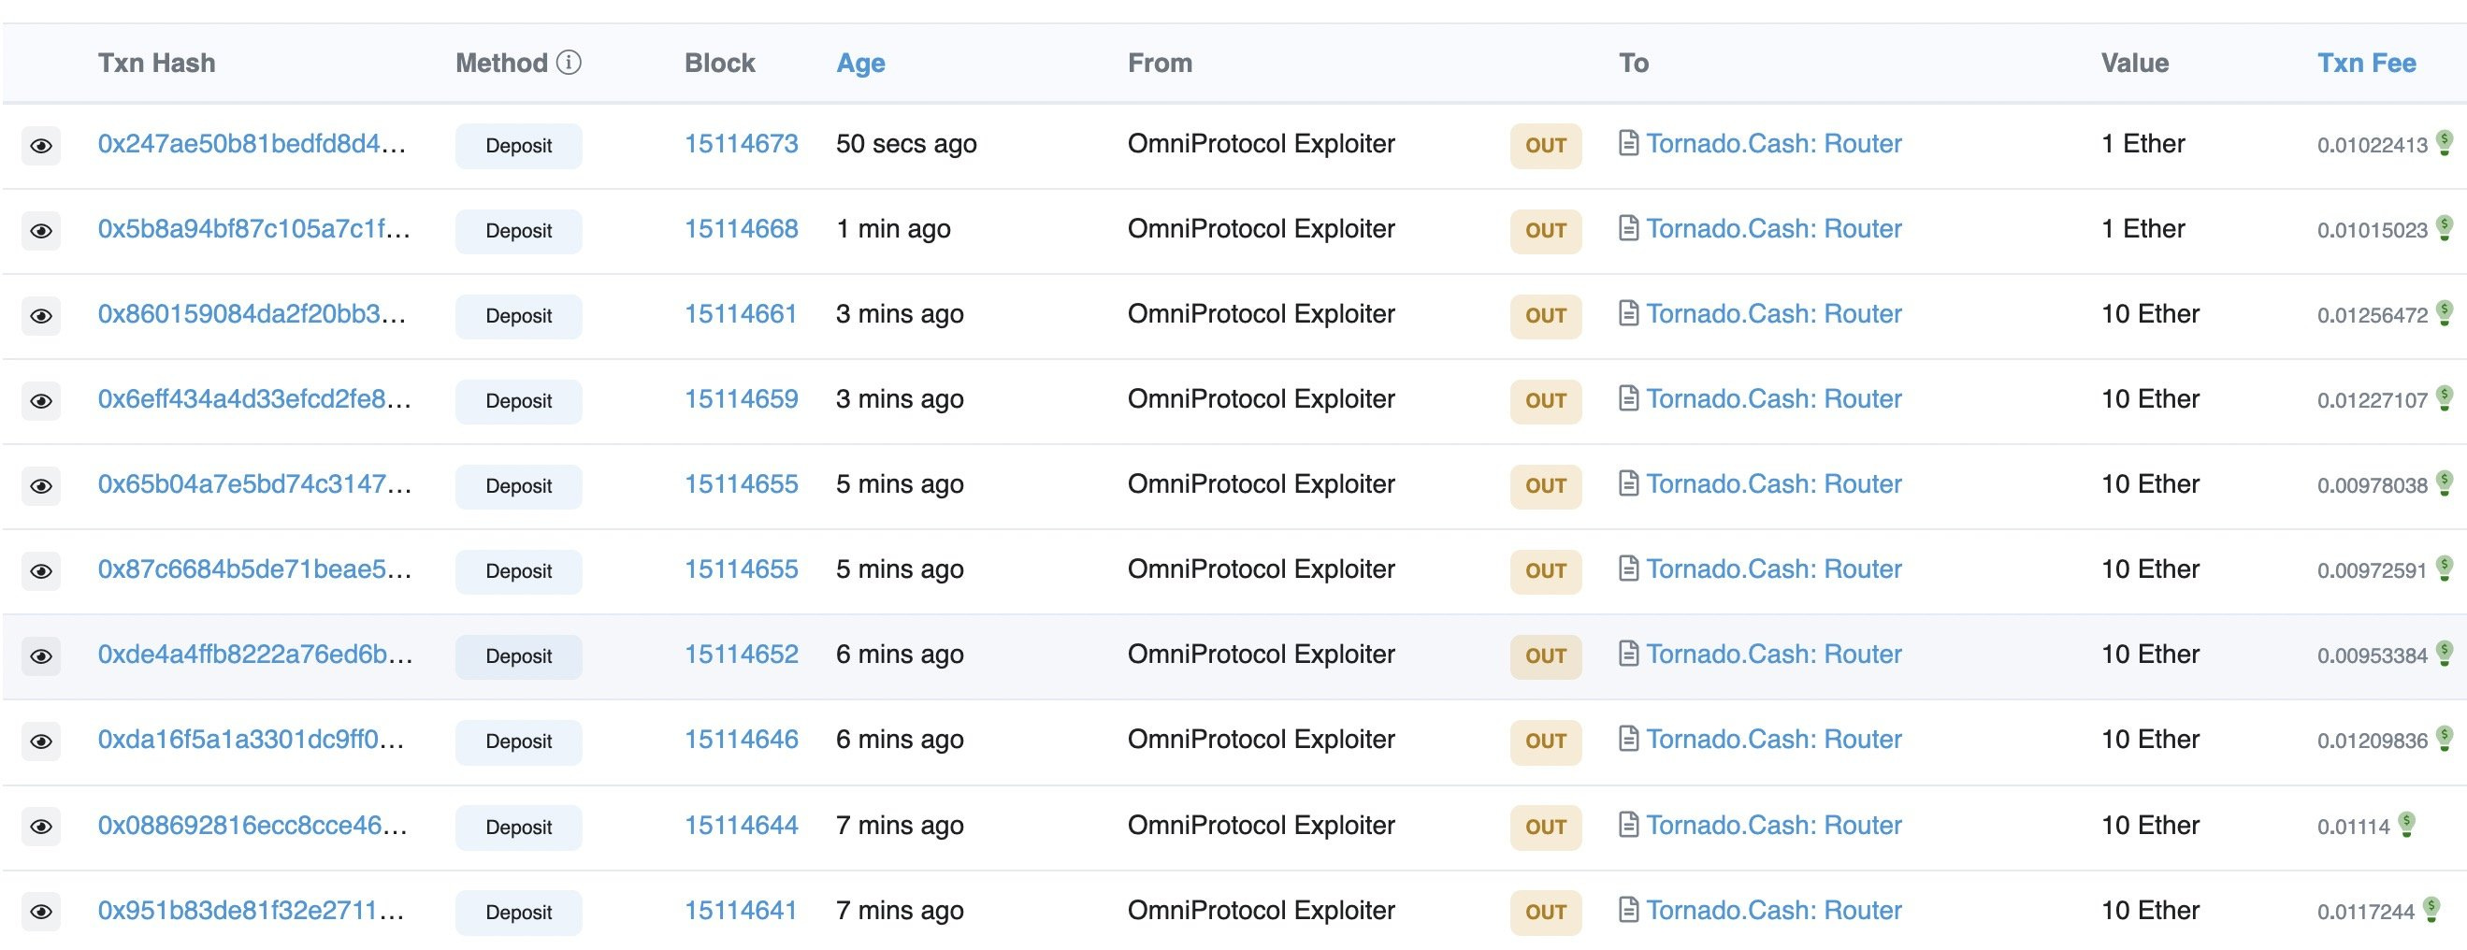Toggle eye preview for transaction 0xde4a4ffb8222a76ed6b
This screenshot has height=950, width=2467.
41,656
